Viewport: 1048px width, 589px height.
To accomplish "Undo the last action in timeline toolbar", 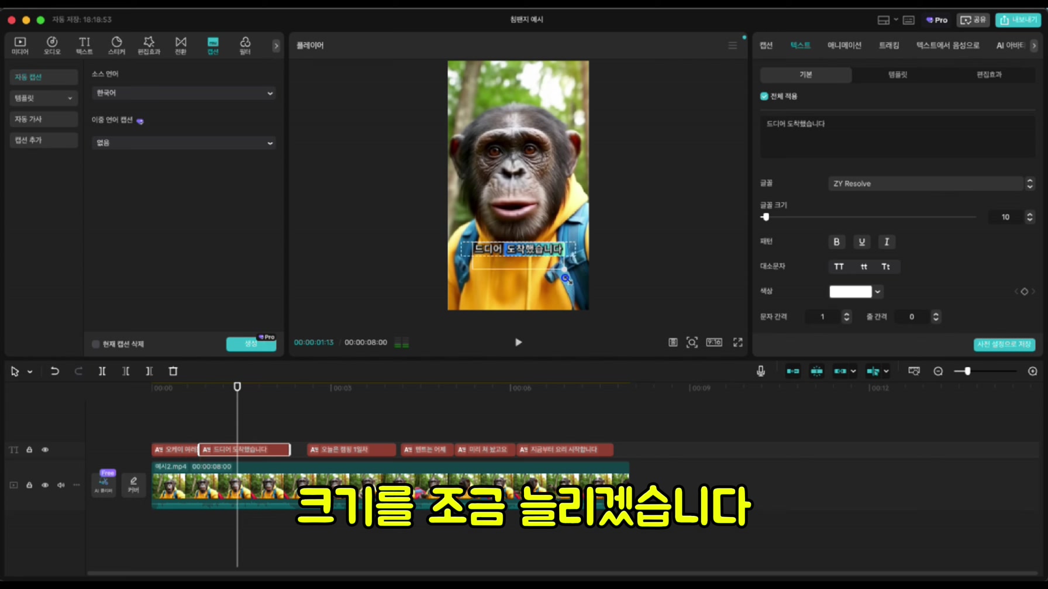I will click(54, 371).
